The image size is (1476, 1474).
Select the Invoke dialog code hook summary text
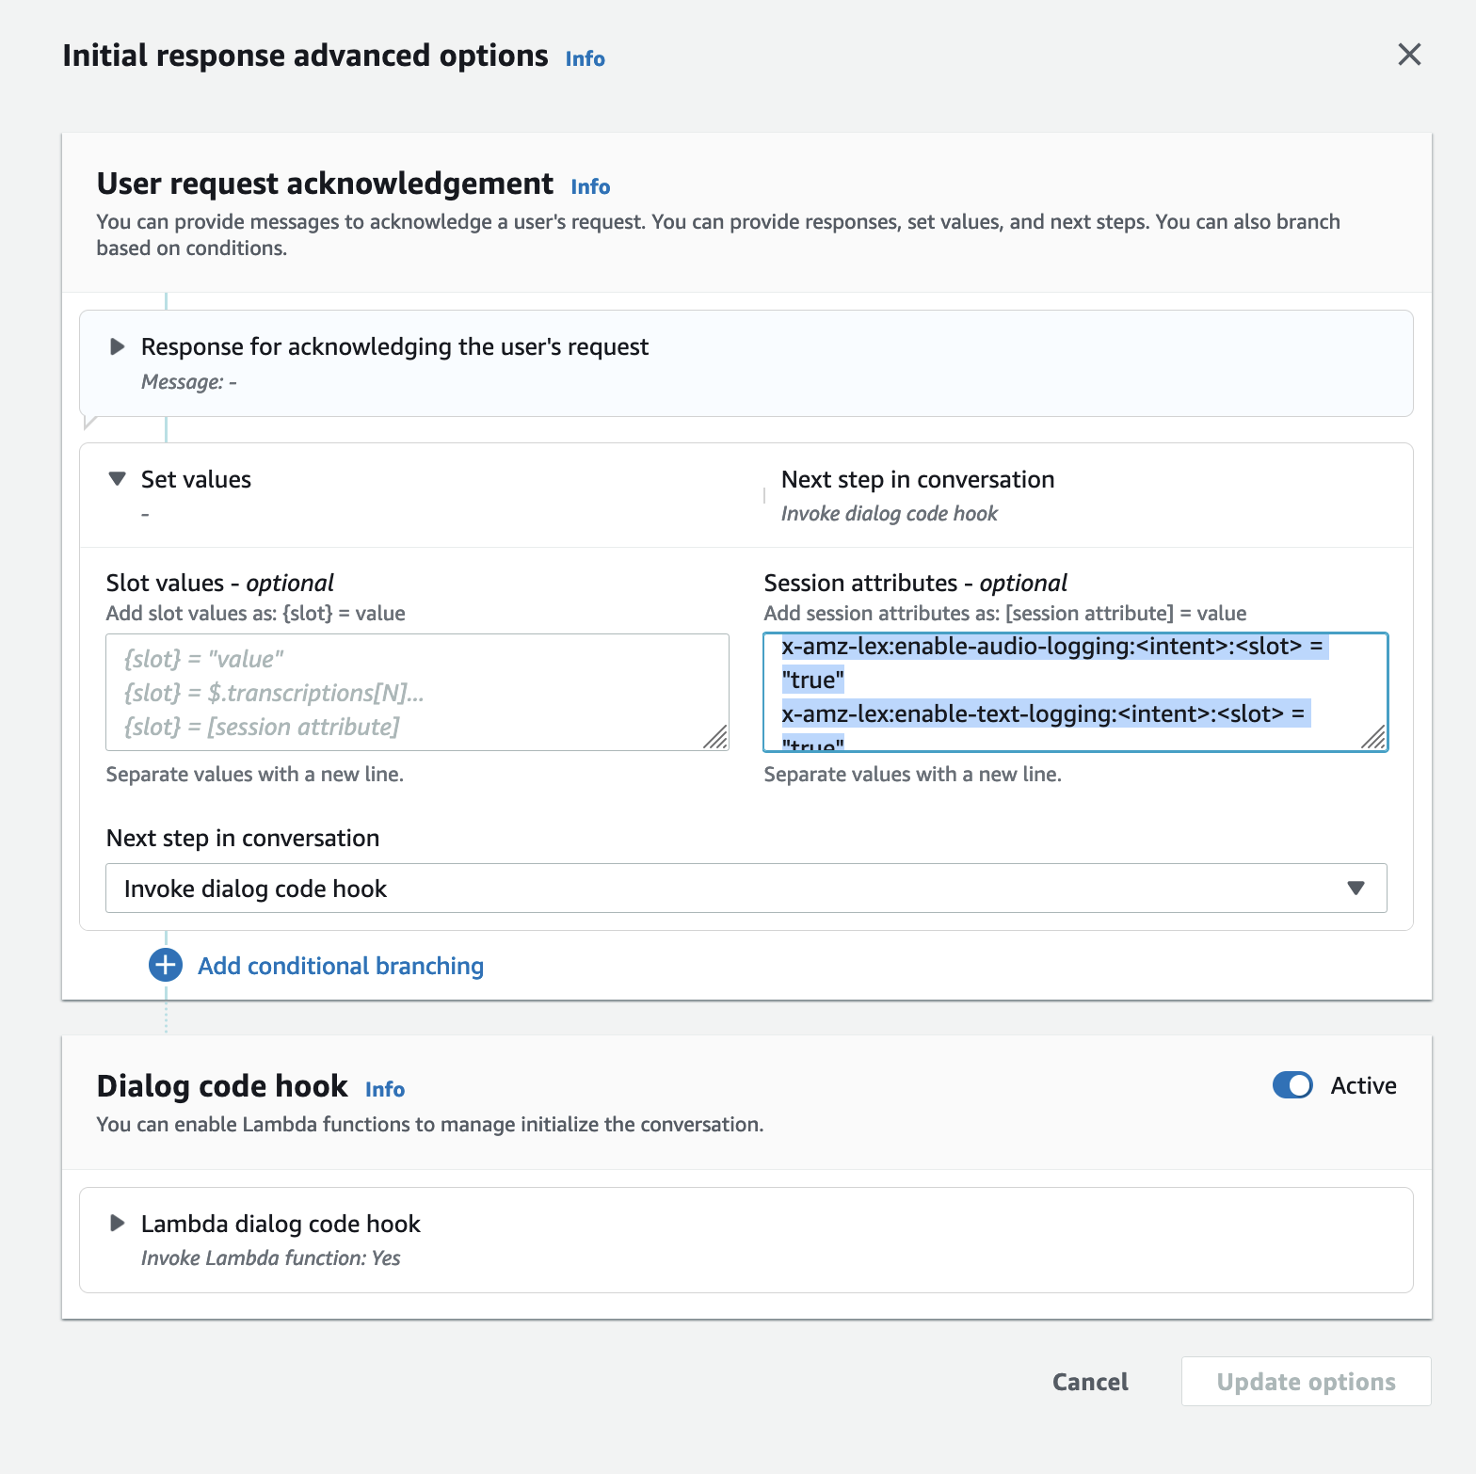click(889, 514)
